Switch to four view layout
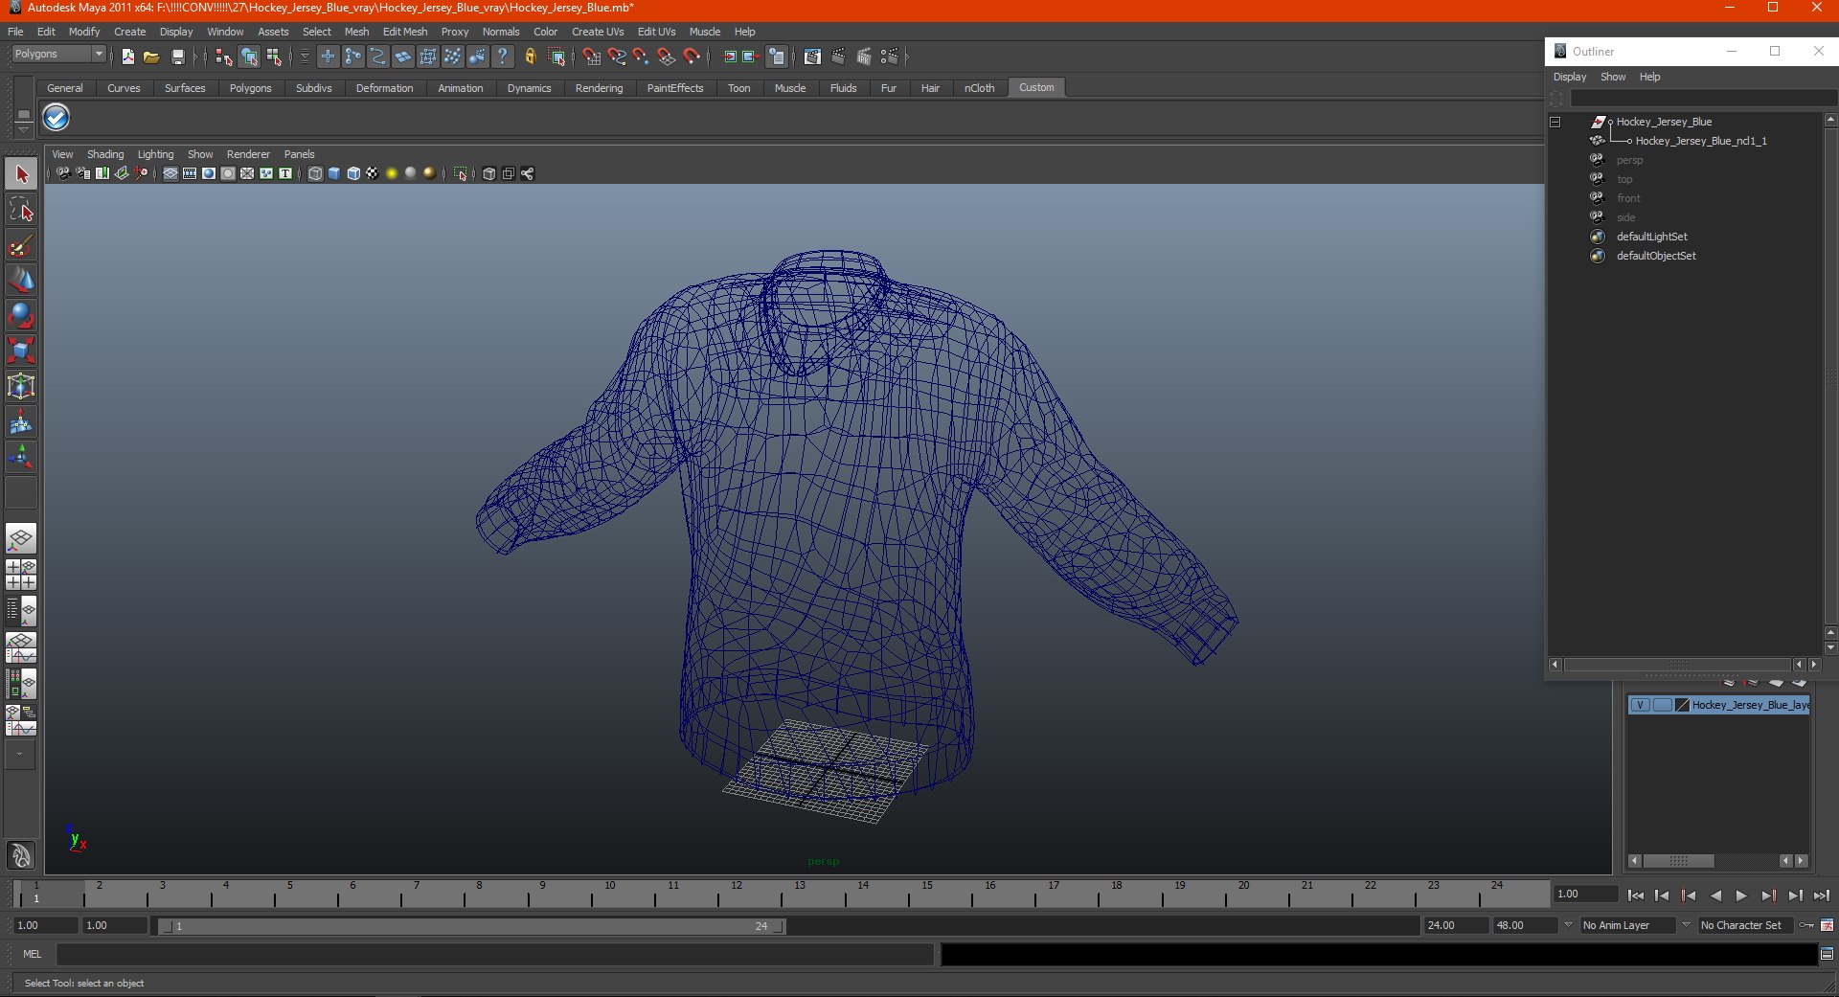This screenshot has height=997, width=1839. tap(21, 575)
